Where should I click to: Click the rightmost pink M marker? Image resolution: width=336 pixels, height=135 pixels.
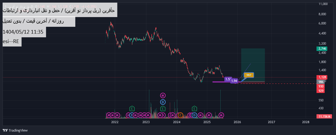221,115
